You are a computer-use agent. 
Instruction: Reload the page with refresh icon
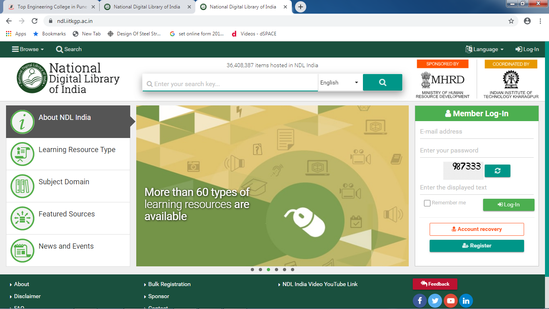coord(35,21)
